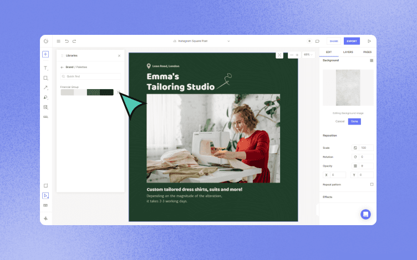Screen dimensions: 417x260
Task: Open the hamburger main menu
Action: point(59,41)
